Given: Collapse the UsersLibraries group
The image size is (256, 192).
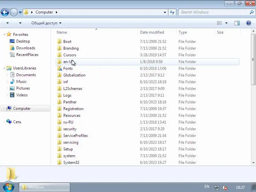Looking at the screenshot, I should (4, 68).
